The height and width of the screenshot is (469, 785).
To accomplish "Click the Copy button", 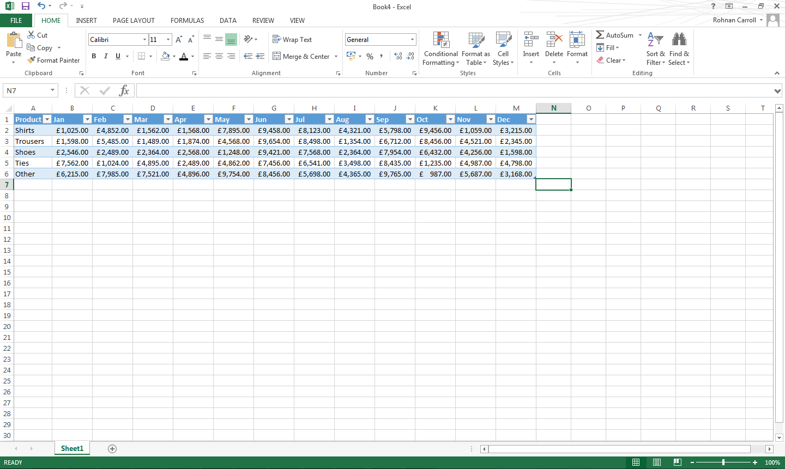I will (x=40, y=48).
